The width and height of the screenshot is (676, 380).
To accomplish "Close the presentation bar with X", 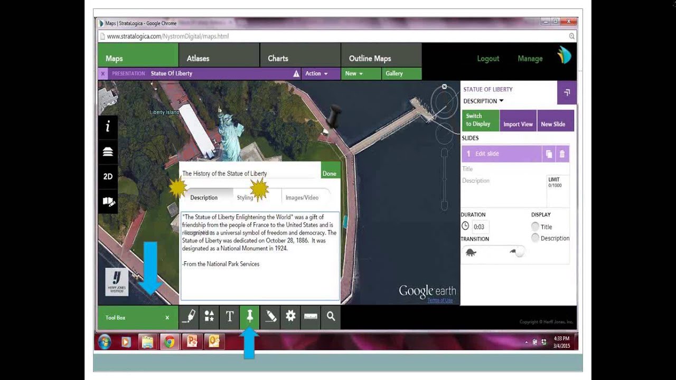I will point(103,74).
